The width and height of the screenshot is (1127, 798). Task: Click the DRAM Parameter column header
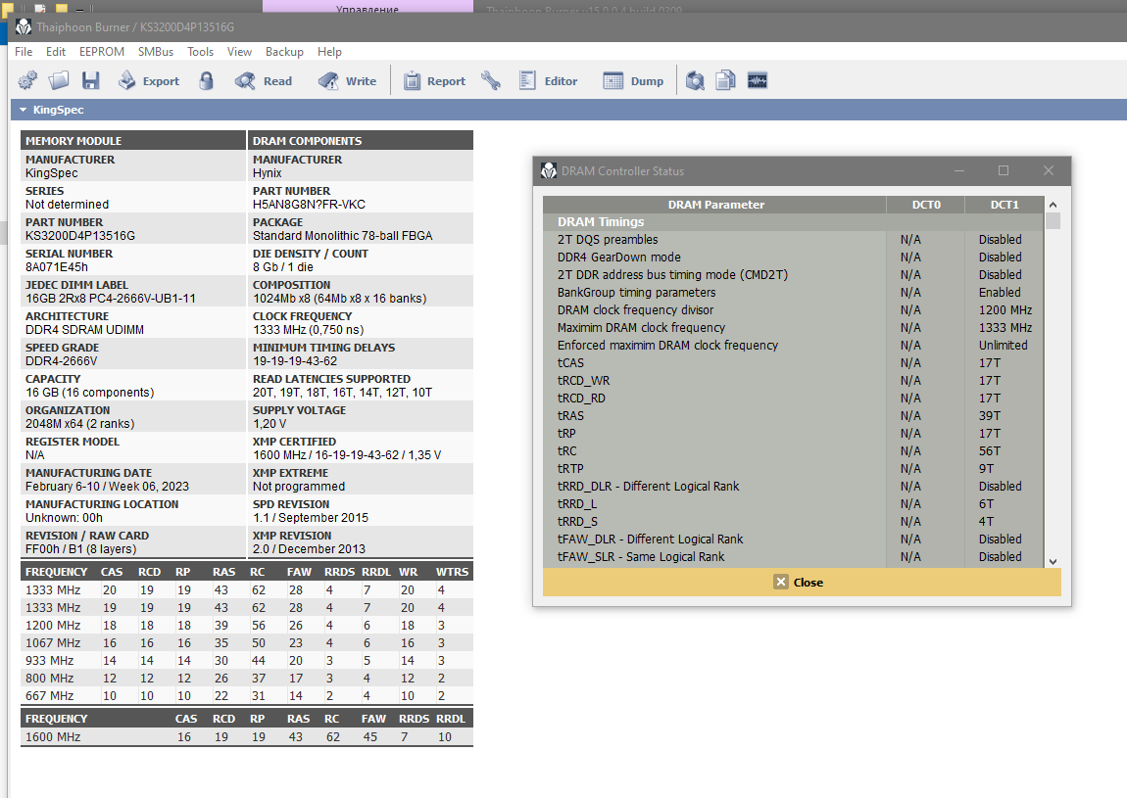point(715,205)
